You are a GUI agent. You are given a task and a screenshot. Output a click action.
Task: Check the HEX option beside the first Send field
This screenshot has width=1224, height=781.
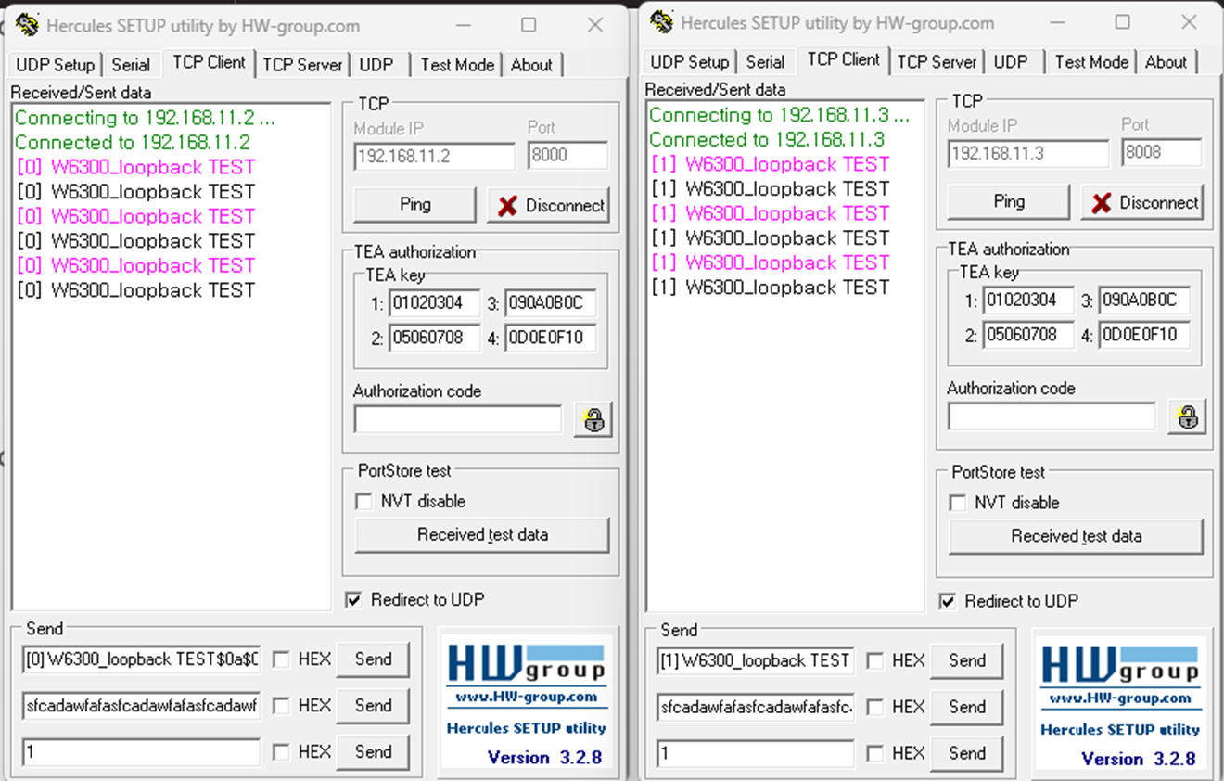[283, 659]
